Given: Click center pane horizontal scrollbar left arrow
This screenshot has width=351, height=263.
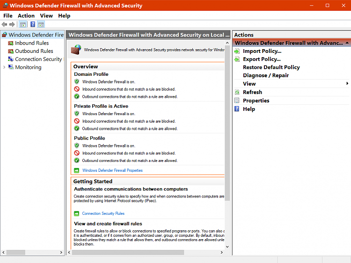Looking at the screenshot, I should tap(69, 252).
